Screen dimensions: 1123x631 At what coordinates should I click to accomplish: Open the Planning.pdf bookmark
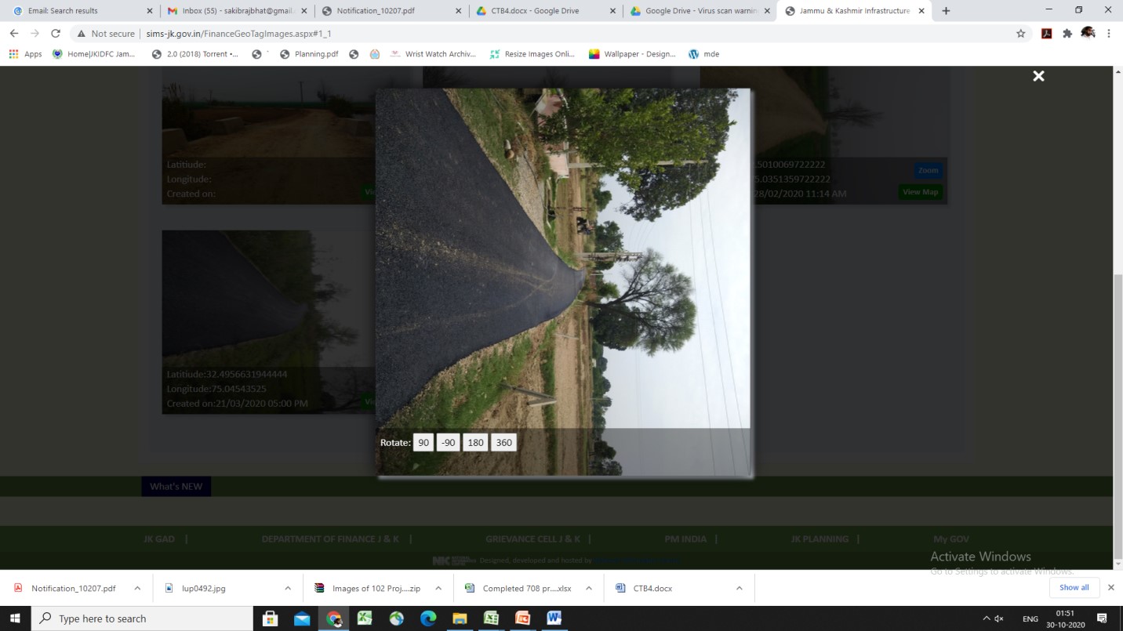309,54
